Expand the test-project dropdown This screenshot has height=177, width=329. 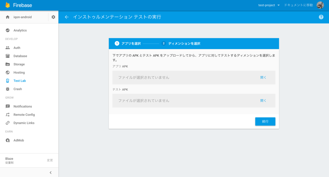coord(269,5)
